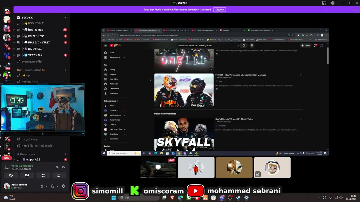Viewport: 360px width, 202px height.
Task: Expand CHILL server menu chevron
Action: point(66,17)
